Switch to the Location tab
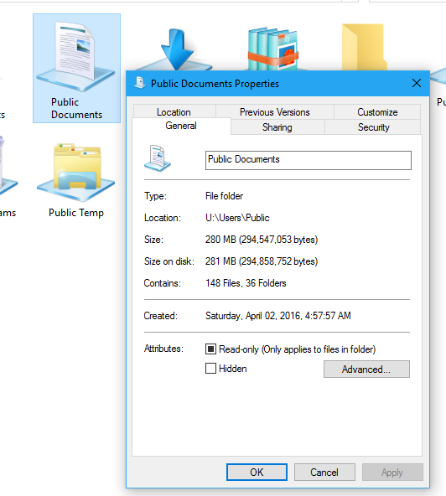This screenshot has height=496, width=446. tap(174, 112)
